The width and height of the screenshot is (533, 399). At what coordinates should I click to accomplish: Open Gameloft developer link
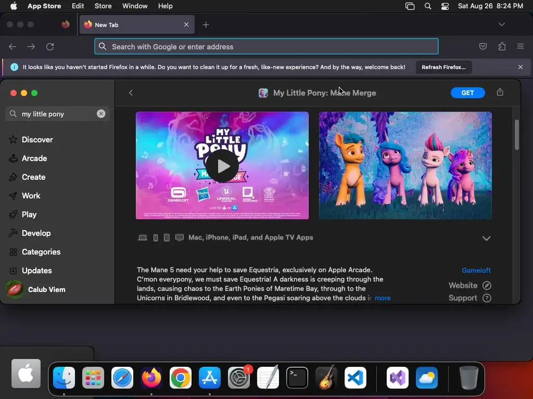[x=476, y=270]
